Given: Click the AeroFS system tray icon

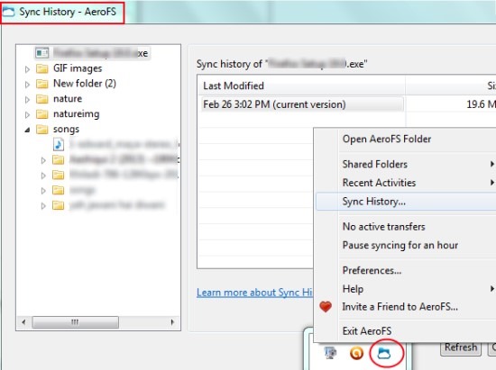Looking at the screenshot, I should tap(384, 353).
